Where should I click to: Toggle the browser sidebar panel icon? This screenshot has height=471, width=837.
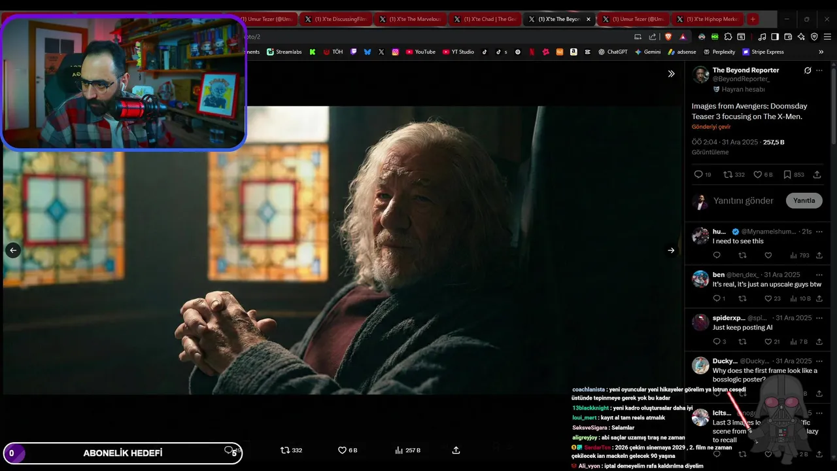click(775, 37)
